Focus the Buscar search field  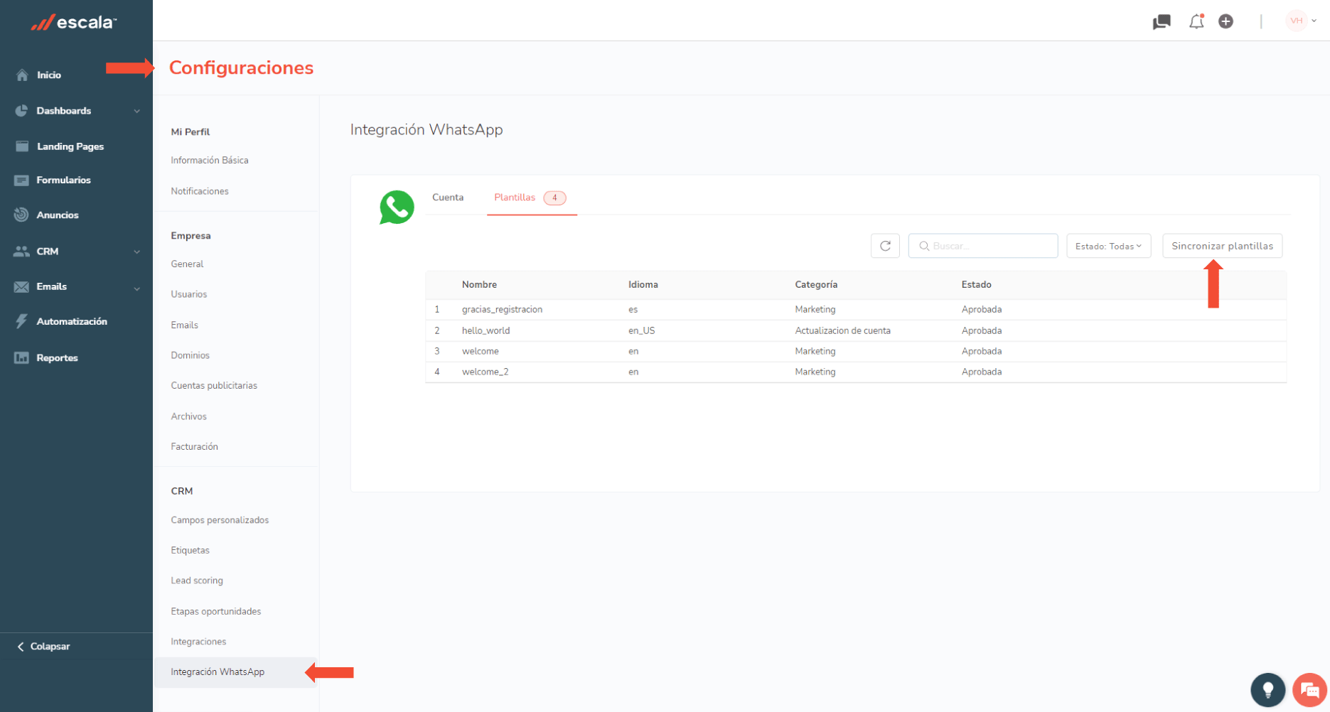click(x=983, y=246)
